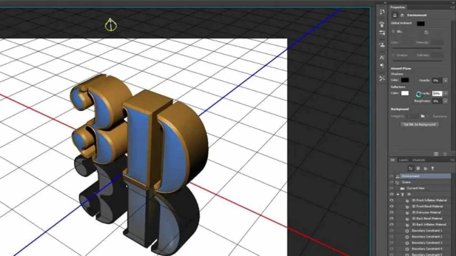
Task: Click the Current View camera icon
Action: click(x=403, y=188)
